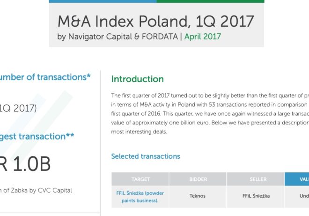Click the blue VALUE column header
This screenshot has height=216, width=309.
coord(297,179)
